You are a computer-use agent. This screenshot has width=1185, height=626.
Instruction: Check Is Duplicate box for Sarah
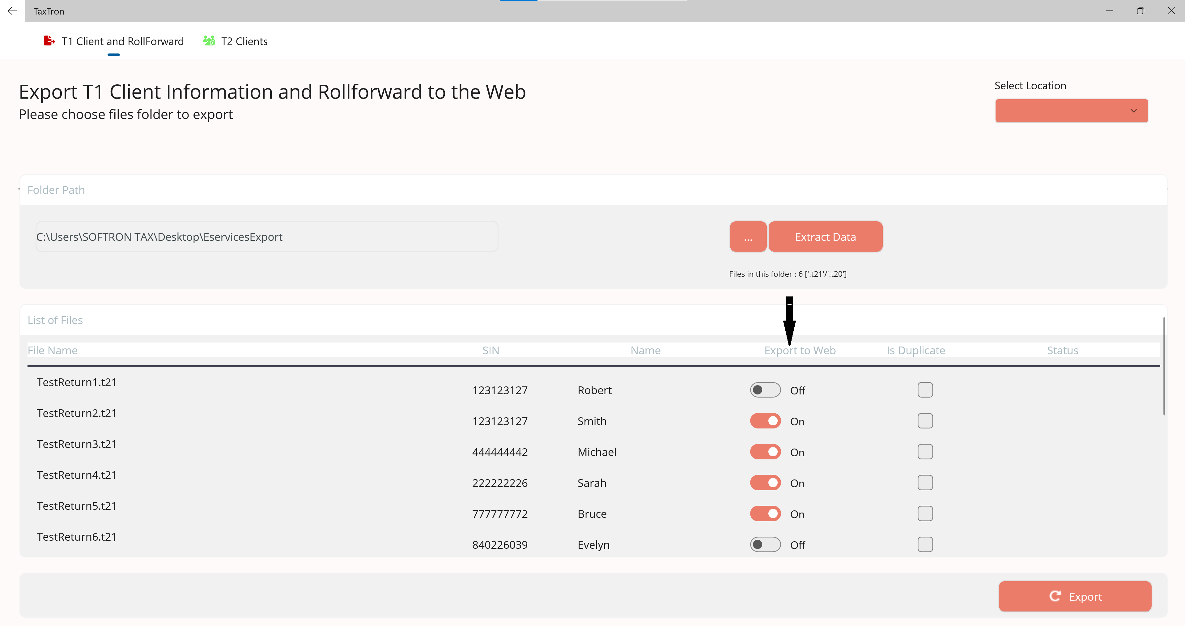(x=925, y=483)
